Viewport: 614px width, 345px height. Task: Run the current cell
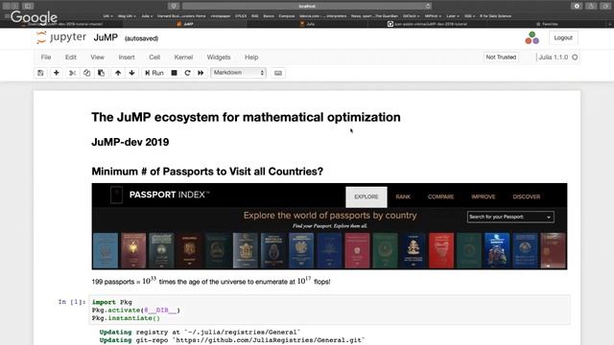[154, 73]
